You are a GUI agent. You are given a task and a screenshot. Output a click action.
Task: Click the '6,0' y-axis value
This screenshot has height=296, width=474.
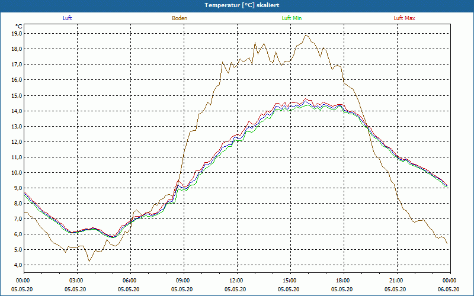(18, 234)
